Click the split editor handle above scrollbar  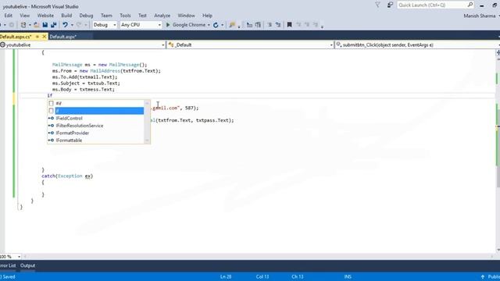(498, 52)
